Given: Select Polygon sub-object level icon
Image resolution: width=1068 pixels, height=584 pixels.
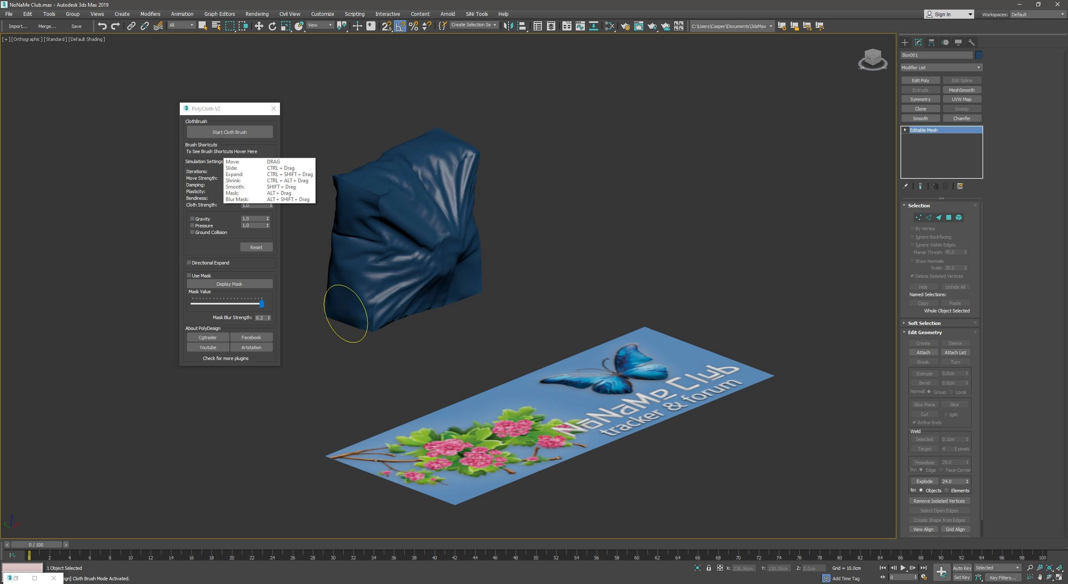Looking at the screenshot, I should coord(948,217).
